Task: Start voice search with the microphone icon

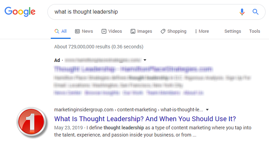Action: 242,12
